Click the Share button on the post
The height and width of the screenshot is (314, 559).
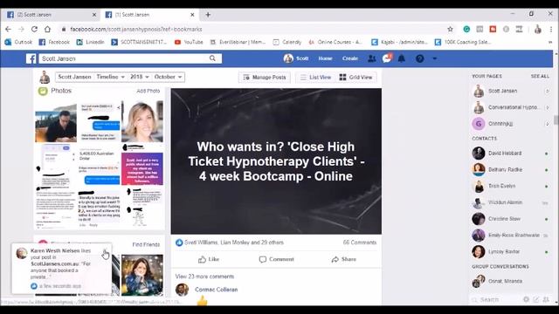coord(343,259)
